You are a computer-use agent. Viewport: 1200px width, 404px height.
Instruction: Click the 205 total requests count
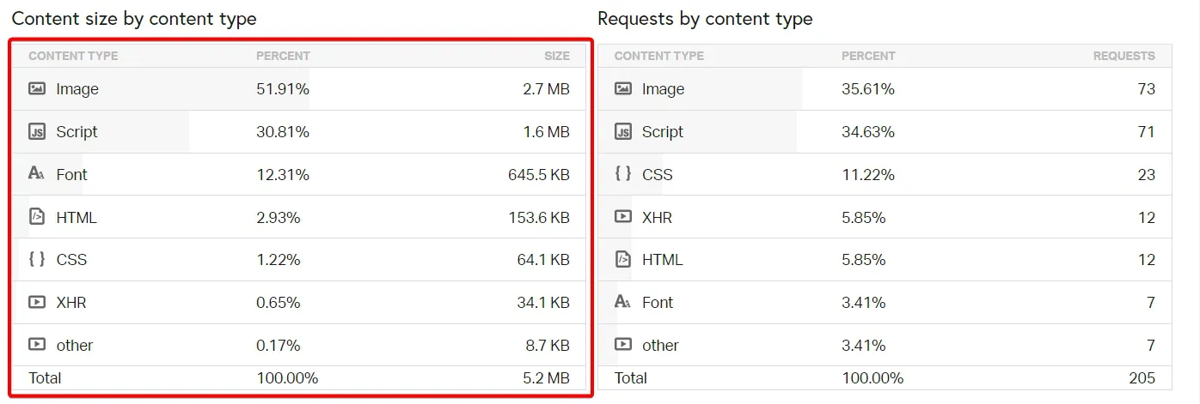point(1142,378)
